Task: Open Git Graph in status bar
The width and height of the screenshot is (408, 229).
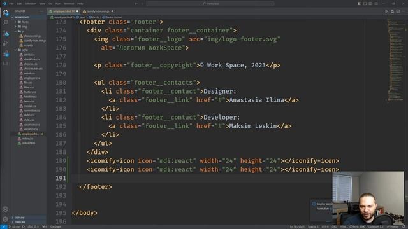Action: point(55,227)
